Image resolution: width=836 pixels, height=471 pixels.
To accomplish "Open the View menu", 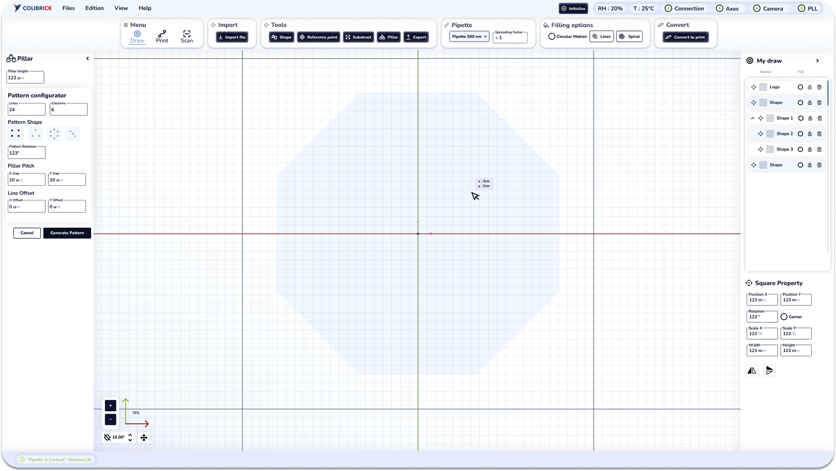I will pos(121,8).
